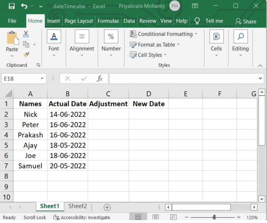
Task: Click the Insert Function fx icon
Action: pos(100,79)
